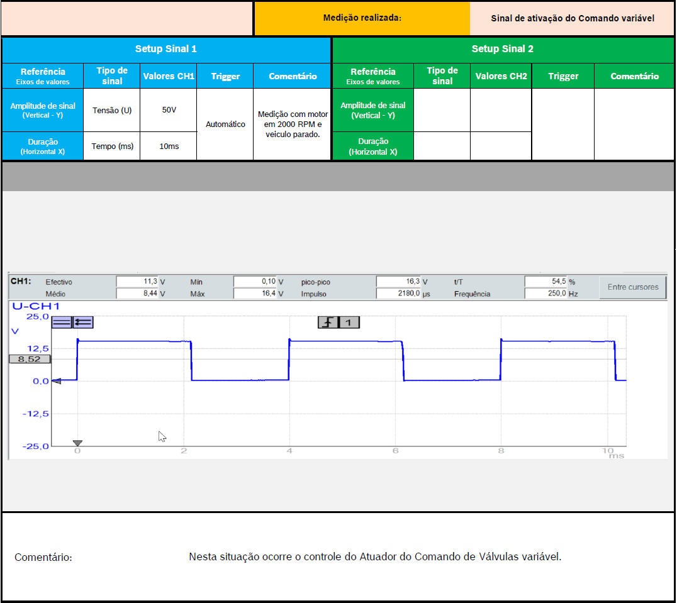
Task: Click the Automático trigger cell
Action: (x=225, y=124)
